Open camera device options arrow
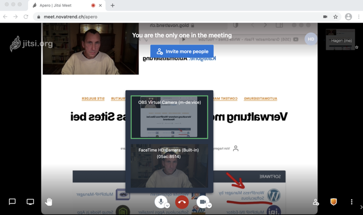363x215 pixels. (209, 206)
